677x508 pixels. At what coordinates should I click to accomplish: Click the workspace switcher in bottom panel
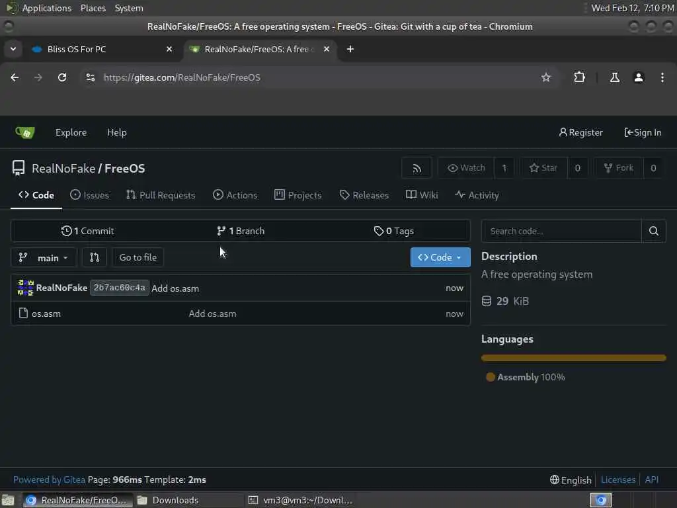coord(601,500)
